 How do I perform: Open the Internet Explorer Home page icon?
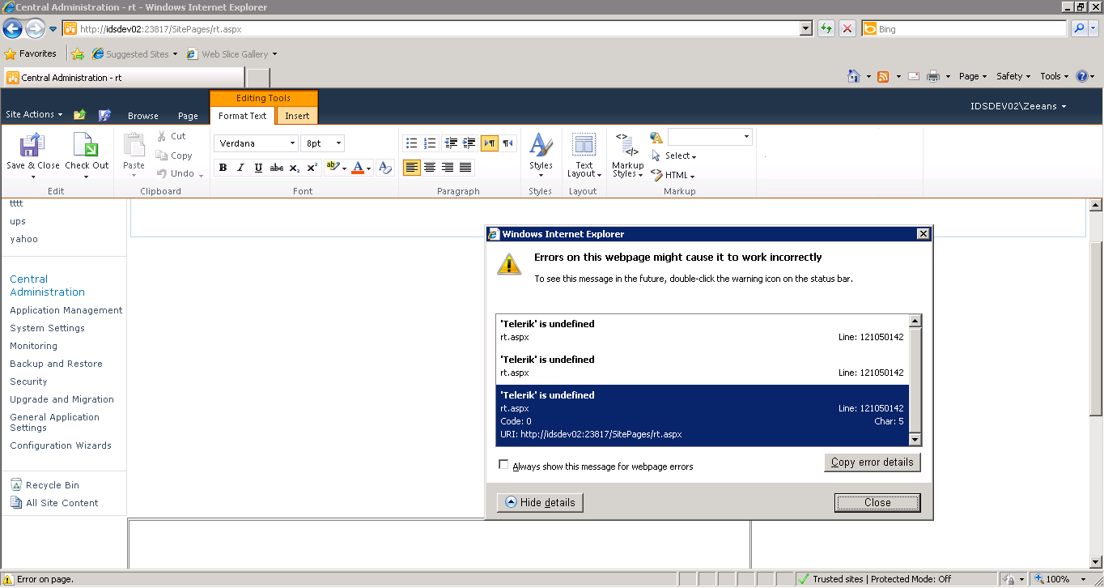853,76
